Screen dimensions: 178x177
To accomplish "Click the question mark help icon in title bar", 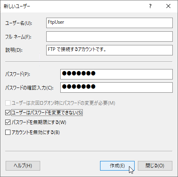I will 150,6.
